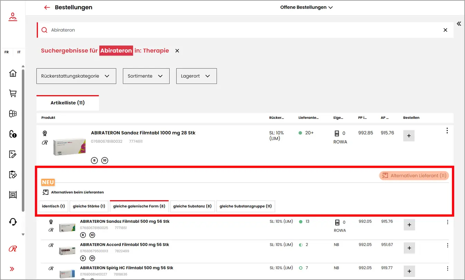Switch language to IT
The height and width of the screenshot is (280, 465).
(x=19, y=52)
